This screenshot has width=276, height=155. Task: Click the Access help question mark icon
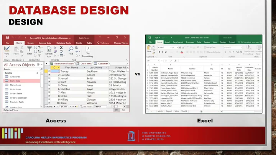[100, 38]
